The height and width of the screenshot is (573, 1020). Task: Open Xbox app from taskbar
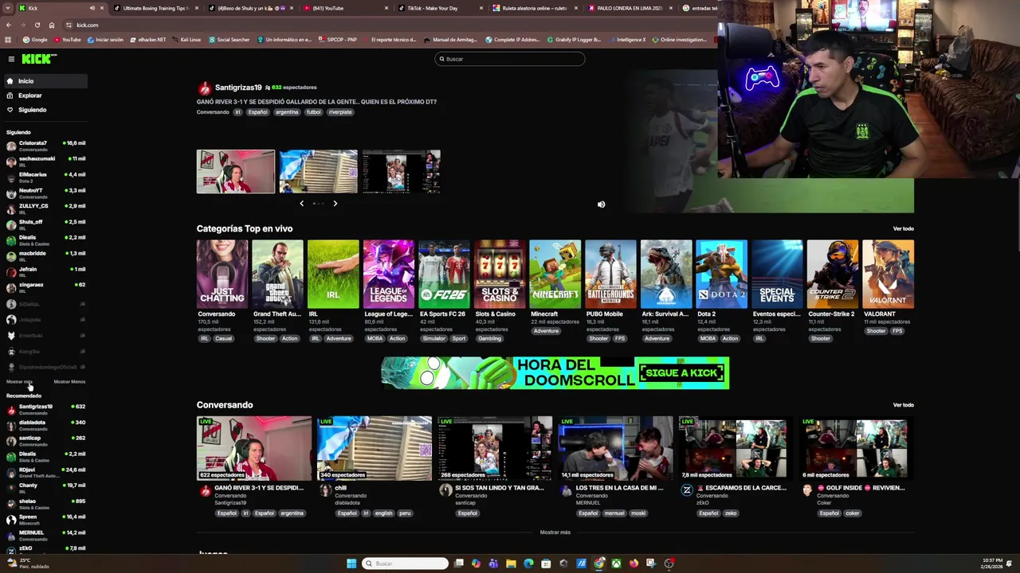point(616,563)
